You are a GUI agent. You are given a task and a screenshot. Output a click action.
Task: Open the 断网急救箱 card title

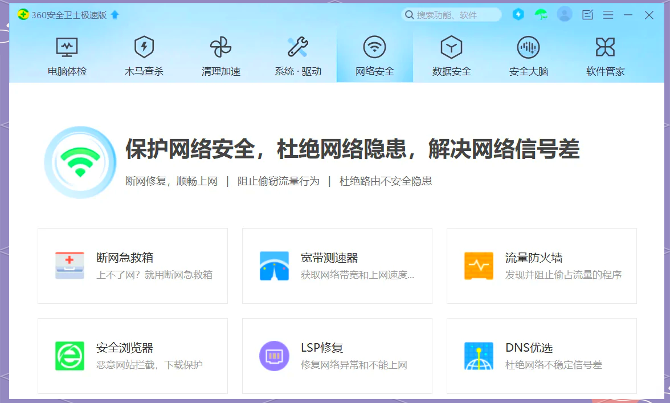coord(125,258)
